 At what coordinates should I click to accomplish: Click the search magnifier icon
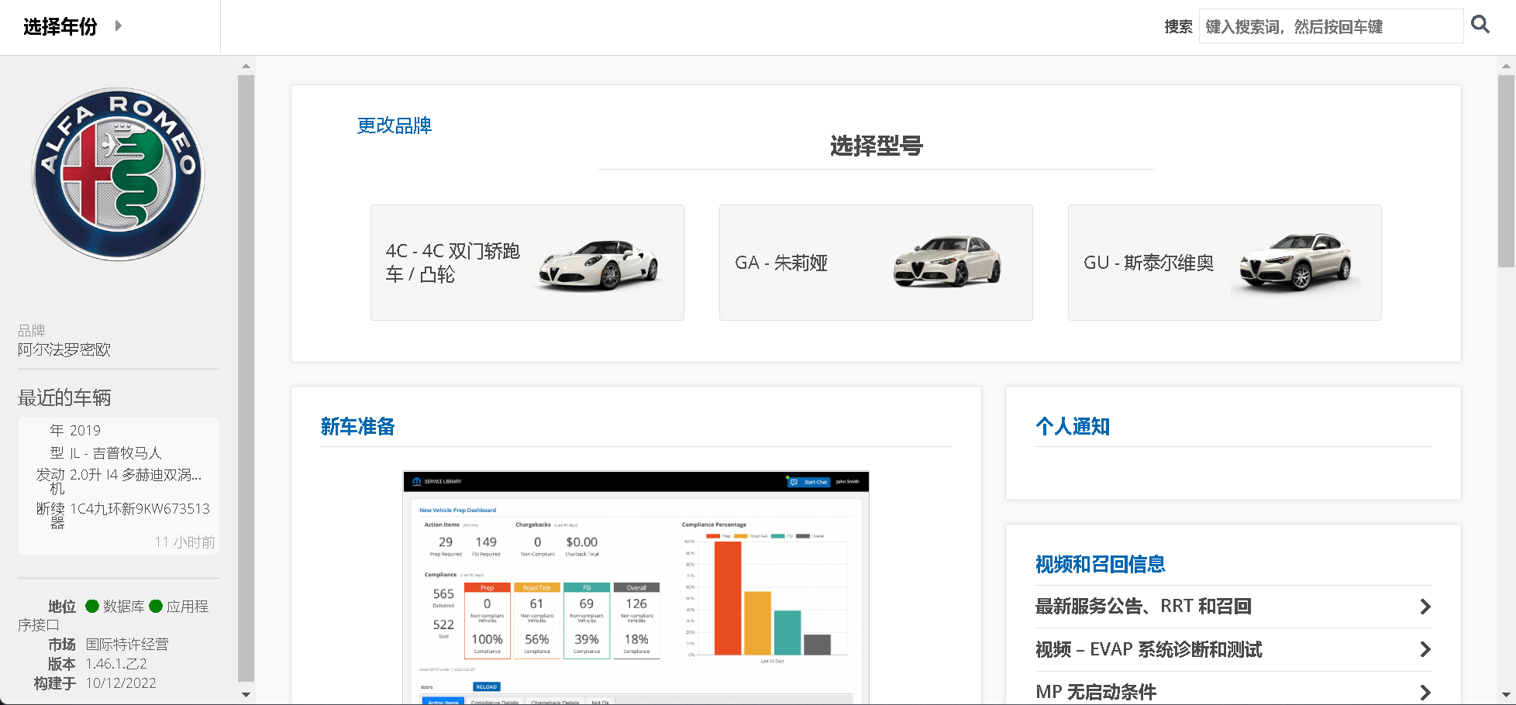click(x=1480, y=25)
